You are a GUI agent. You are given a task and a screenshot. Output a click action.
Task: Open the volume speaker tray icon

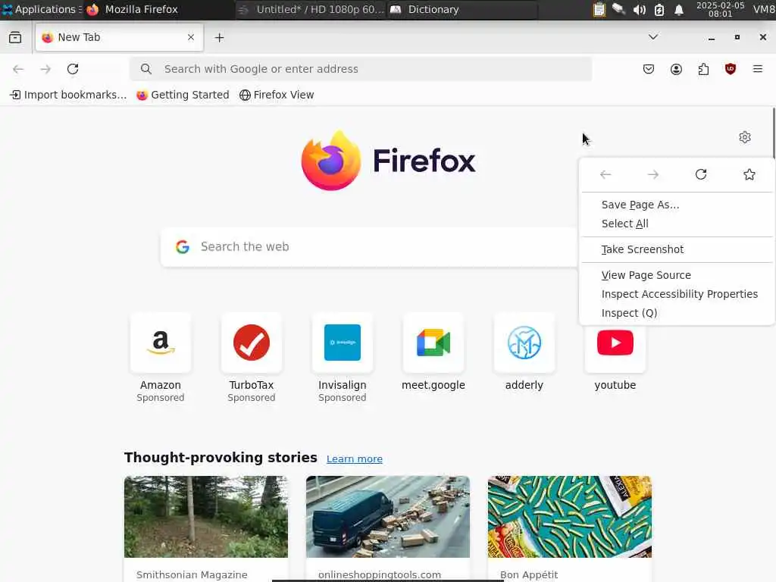point(640,9)
